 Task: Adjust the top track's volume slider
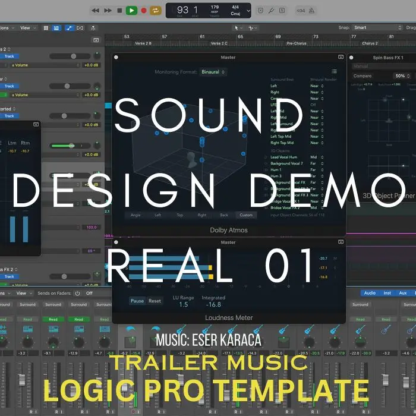(x=70, y=56)
